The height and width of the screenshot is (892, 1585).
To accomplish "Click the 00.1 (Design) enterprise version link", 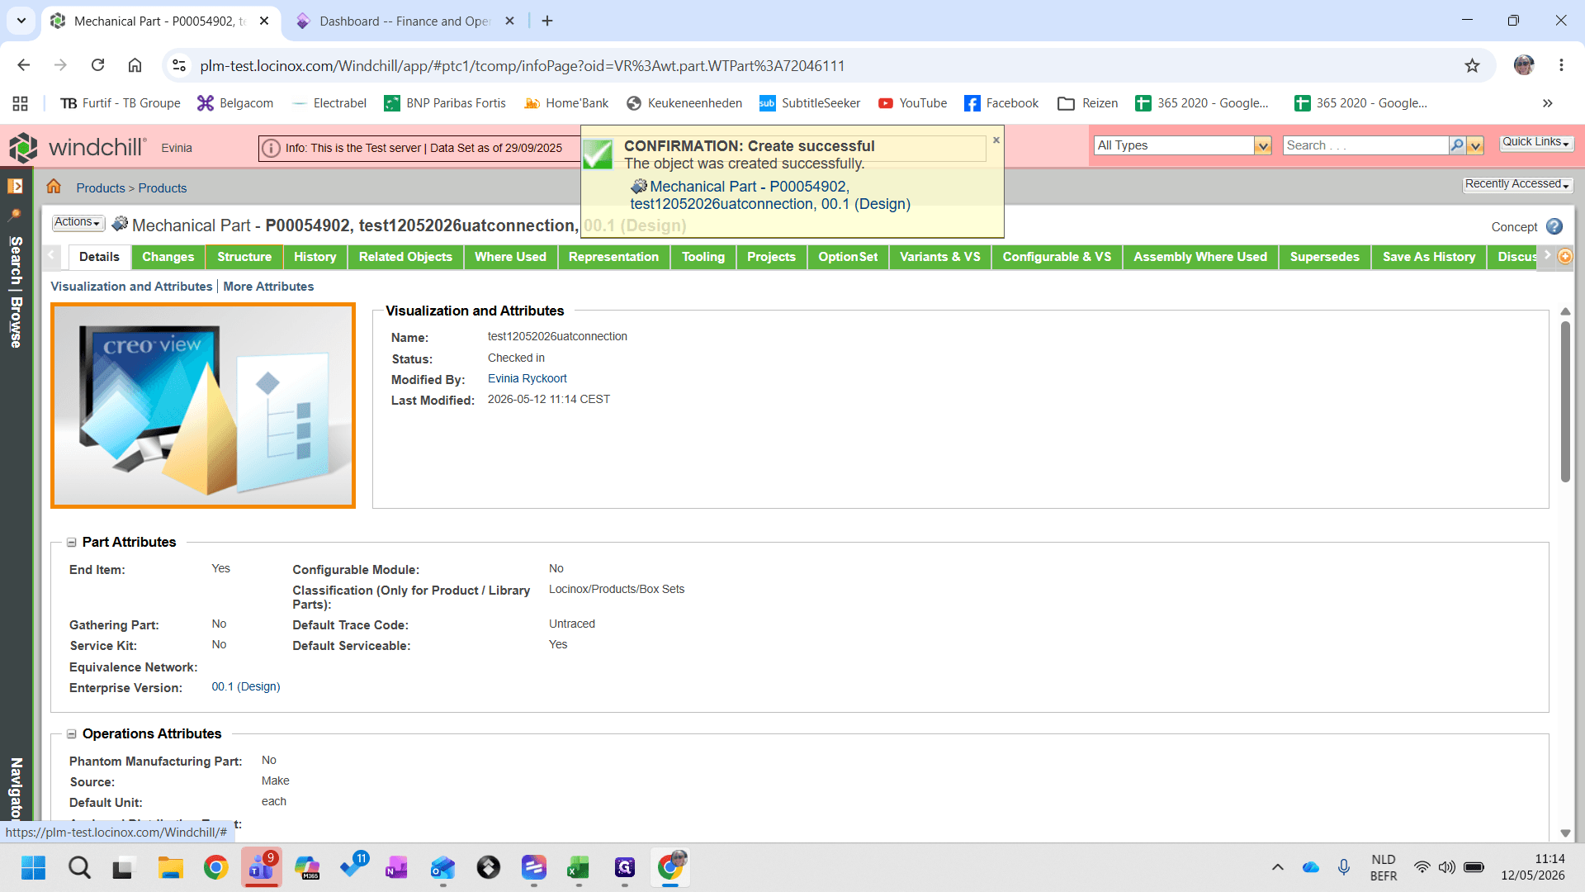I will click(246, 686).
